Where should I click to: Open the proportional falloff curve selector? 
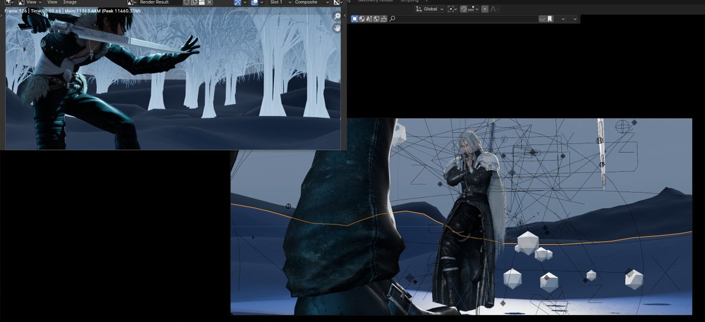click(x=495, y=9)
